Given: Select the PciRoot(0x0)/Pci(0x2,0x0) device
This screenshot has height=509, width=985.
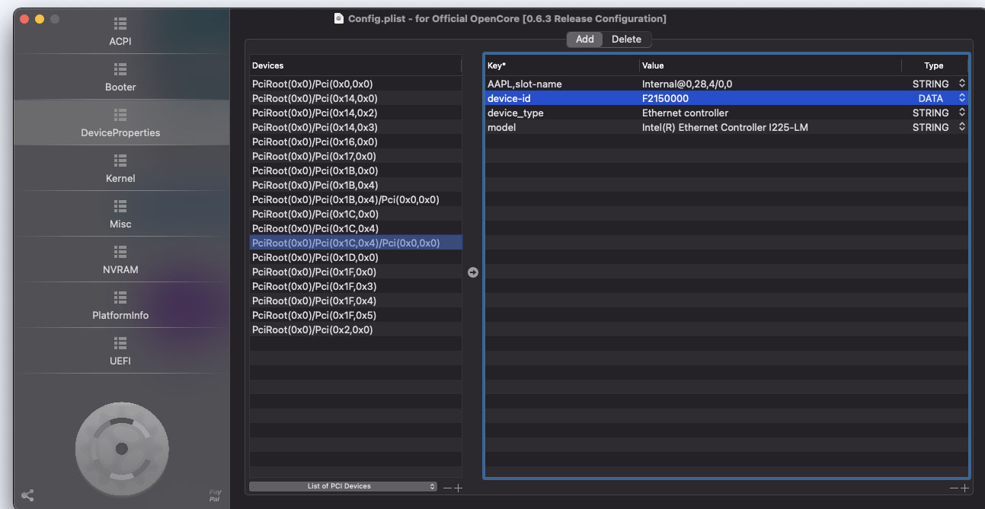Looking at the screenshot, I should 312,330.
